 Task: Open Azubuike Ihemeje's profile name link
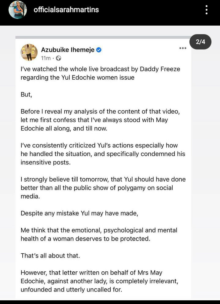tap(68, 50)
